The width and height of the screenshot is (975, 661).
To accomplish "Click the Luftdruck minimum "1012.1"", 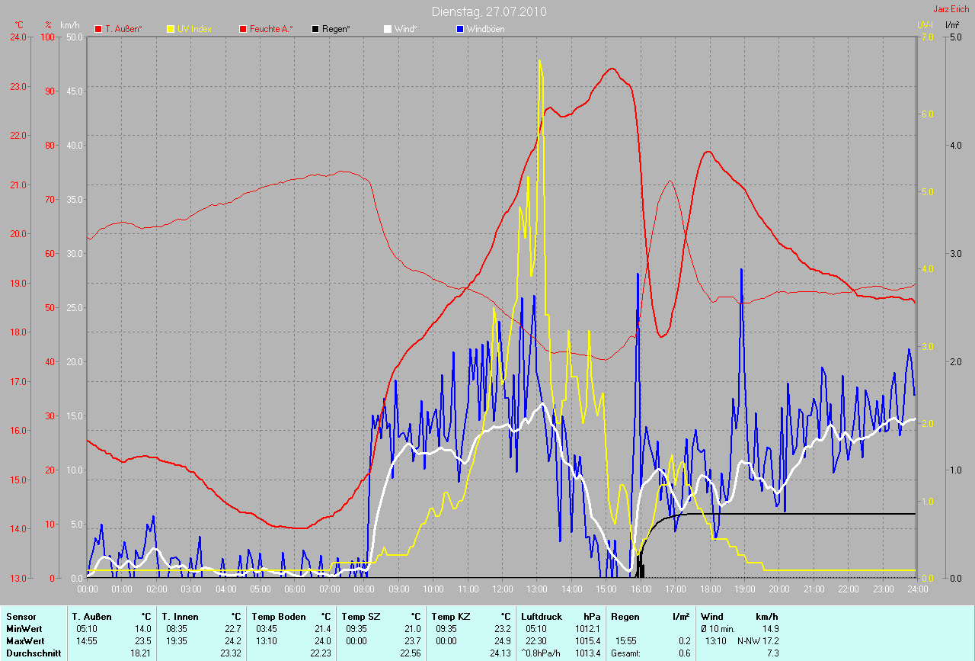I will coord(587,629).
